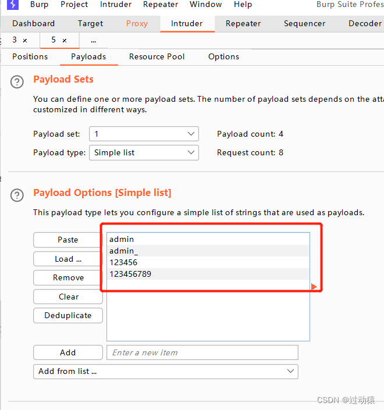The height and width of the screenshot is (410, 384).
Task: Click the Payload count: 4 label
Action: (250, 134)
